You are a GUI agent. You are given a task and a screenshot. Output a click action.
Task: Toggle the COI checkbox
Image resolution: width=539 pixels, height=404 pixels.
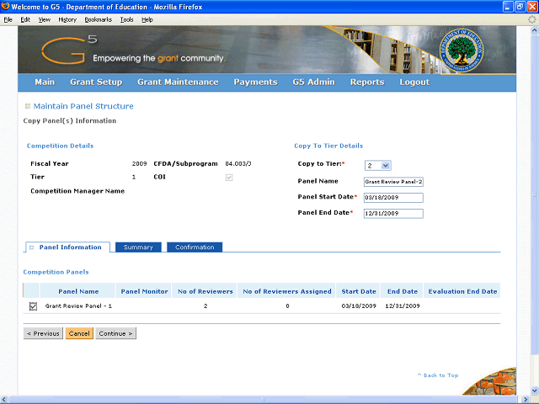[x=229, y=178]
